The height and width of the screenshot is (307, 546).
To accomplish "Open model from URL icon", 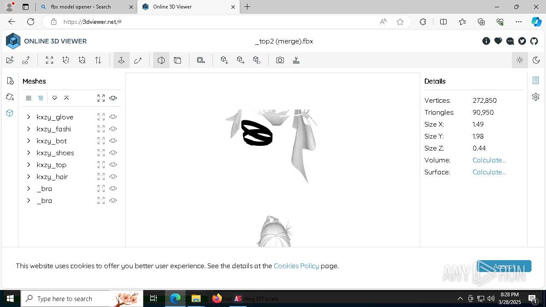I will pyautogui.click(x=26, y=60).
